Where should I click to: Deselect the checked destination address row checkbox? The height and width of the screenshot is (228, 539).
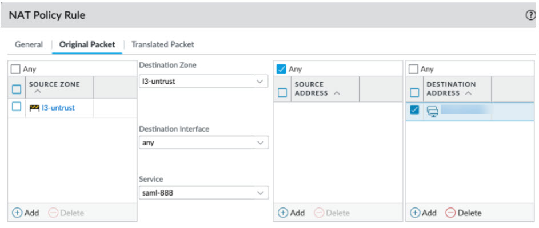pos(414,110)
